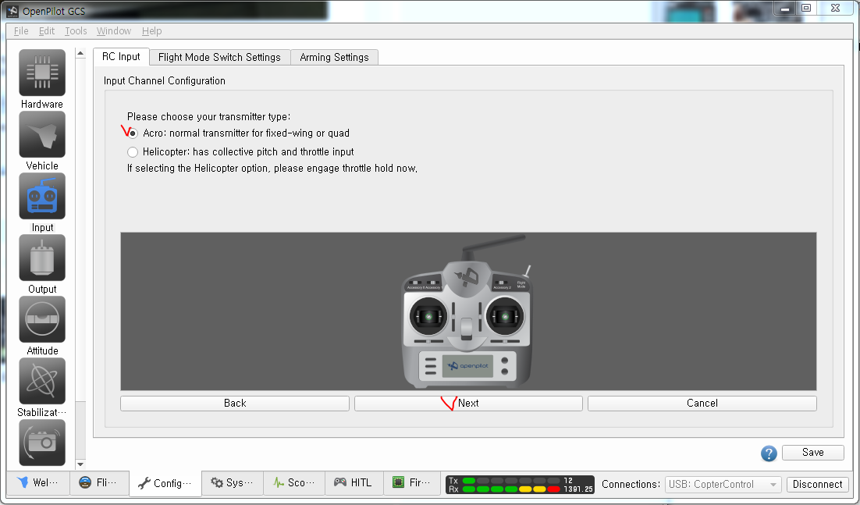Open the Stabilization gyroscope icon

tap(42, 381)
